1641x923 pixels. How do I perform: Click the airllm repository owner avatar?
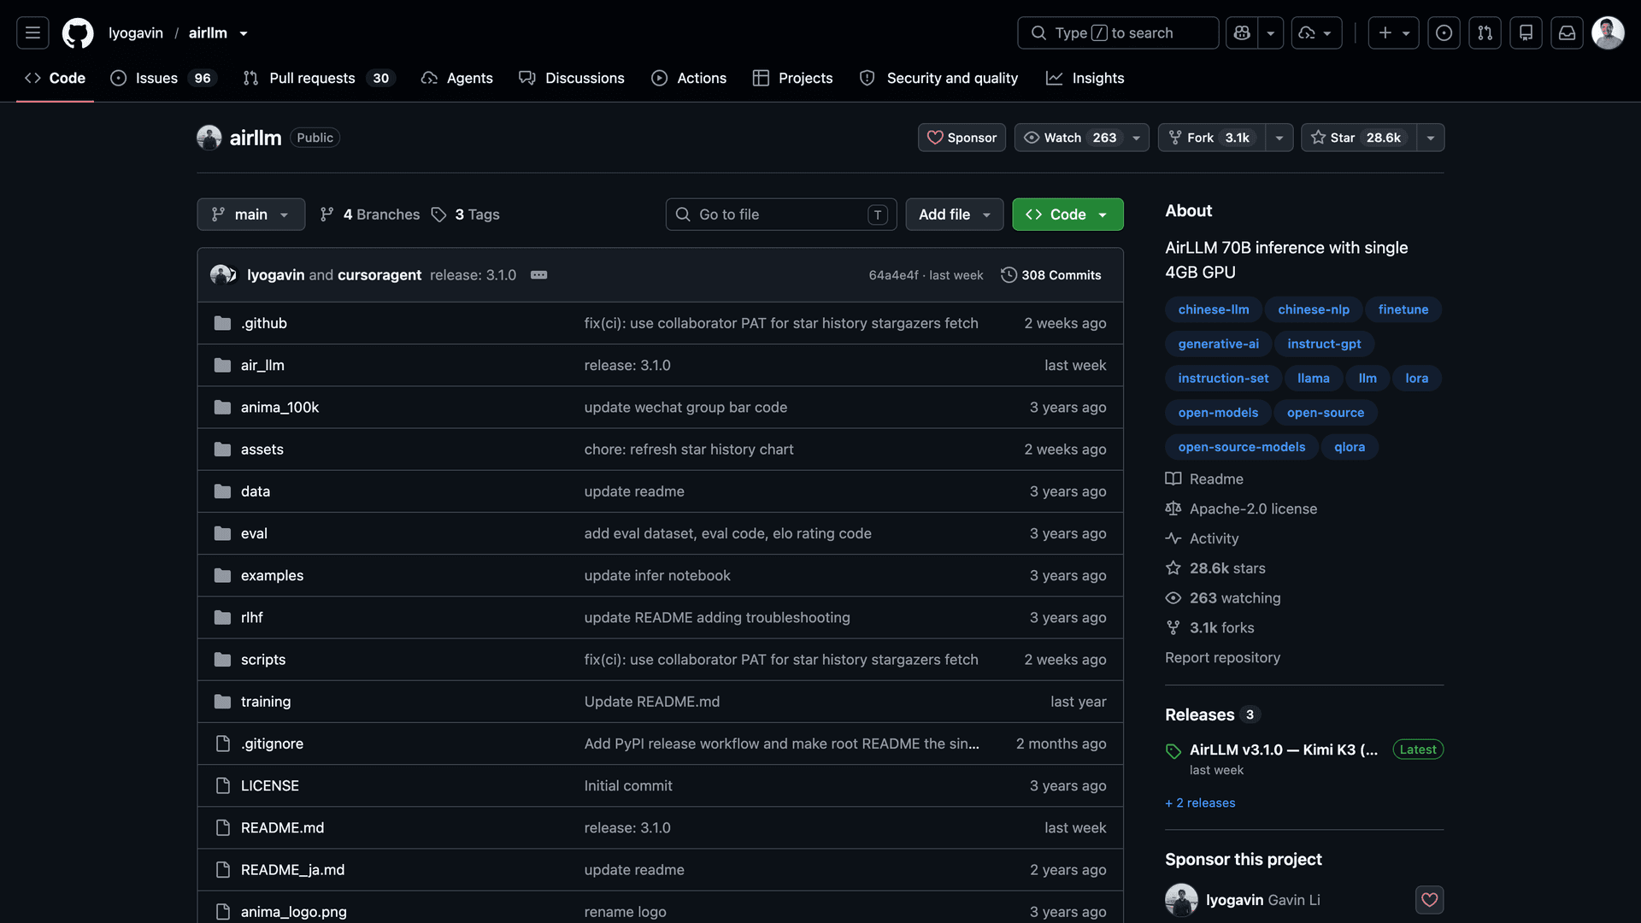(x=209, y=138)
